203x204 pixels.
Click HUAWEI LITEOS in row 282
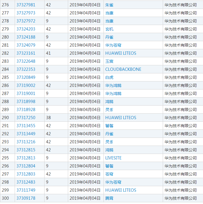coord(121,53)
